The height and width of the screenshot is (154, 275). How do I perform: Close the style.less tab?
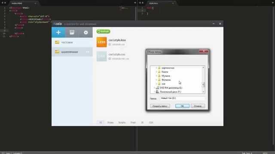point(173,3)
